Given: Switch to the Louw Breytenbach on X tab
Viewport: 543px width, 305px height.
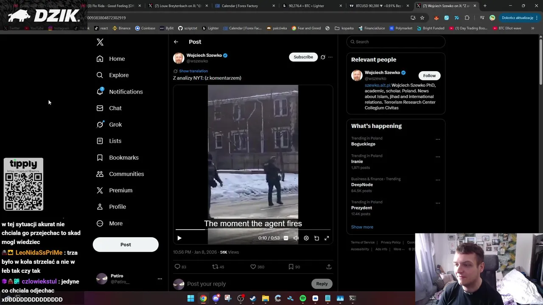Looking at the screenshot, I should 179,6.
